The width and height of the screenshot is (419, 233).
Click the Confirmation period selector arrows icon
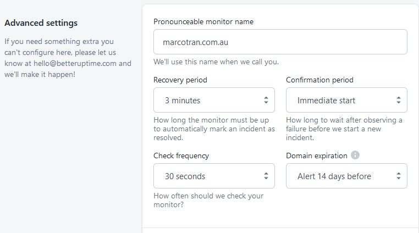398,100
